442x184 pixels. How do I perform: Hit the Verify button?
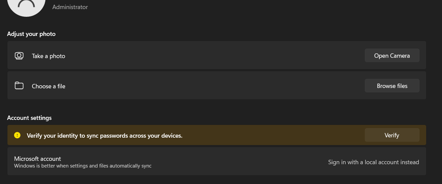coord(392,135)
